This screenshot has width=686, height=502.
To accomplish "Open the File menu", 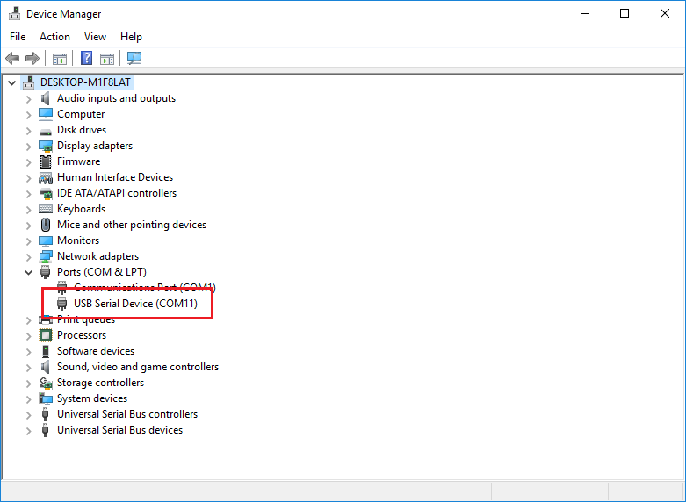I will click(18, 37).
